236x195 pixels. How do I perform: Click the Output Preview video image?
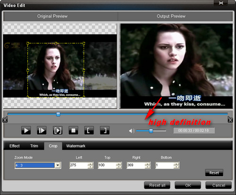[x=176, y=66]
